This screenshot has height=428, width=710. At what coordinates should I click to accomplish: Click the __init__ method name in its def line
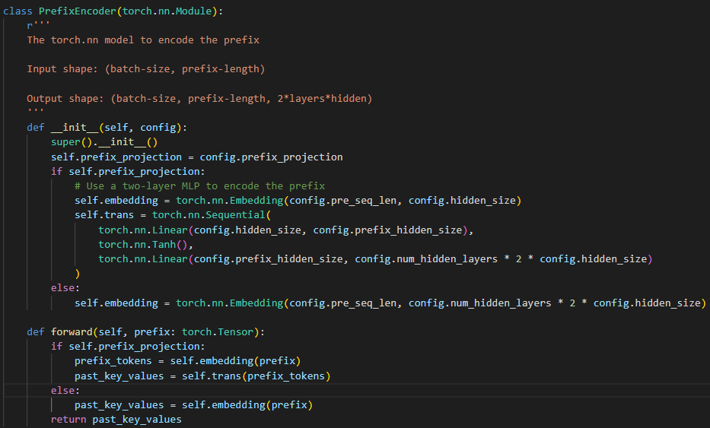point(75,128)
